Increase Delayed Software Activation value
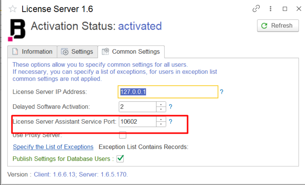This screenshot has width=305, height=185. point(161,104)
